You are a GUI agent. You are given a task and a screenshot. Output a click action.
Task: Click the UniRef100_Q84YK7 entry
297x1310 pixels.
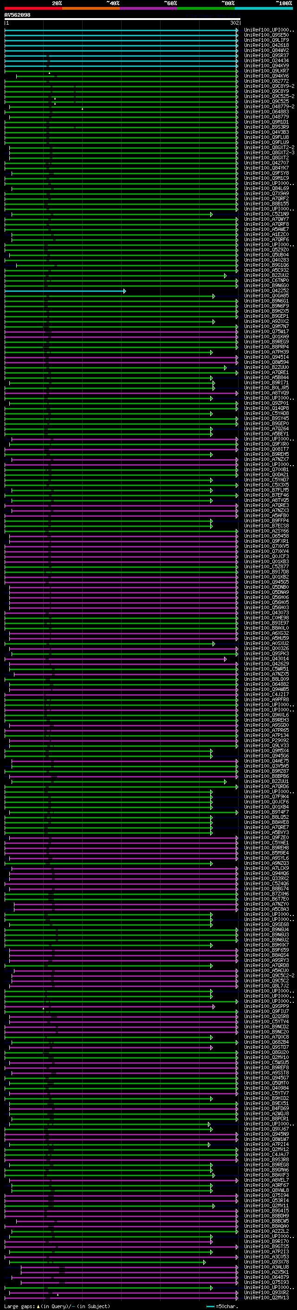coord(266,168)
